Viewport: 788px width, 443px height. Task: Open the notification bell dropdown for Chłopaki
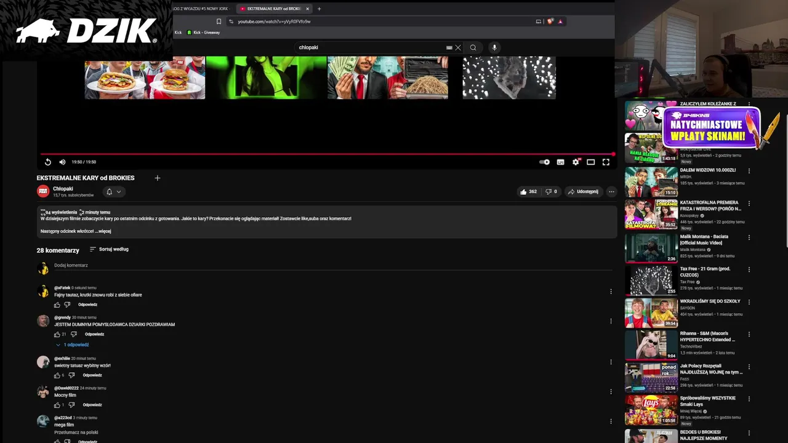click(113, 191)
